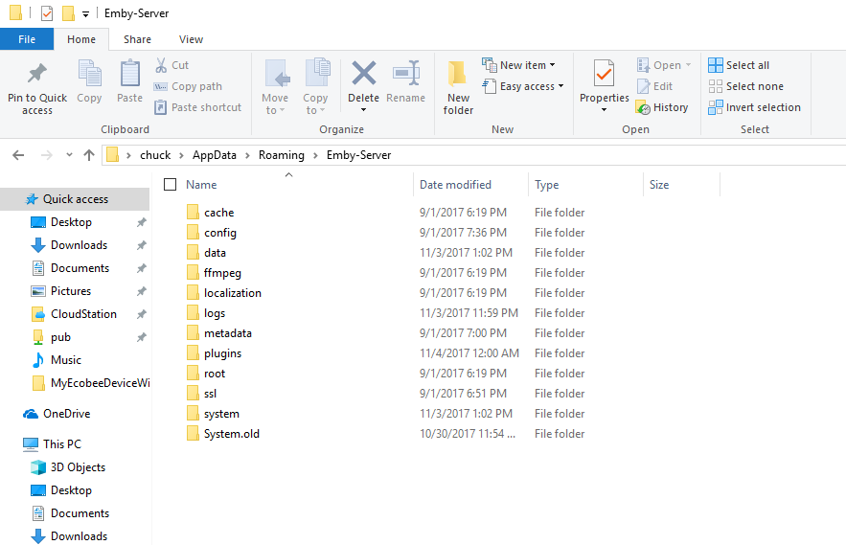
Task: Click the Select all icon
Action: click(716, 65)
